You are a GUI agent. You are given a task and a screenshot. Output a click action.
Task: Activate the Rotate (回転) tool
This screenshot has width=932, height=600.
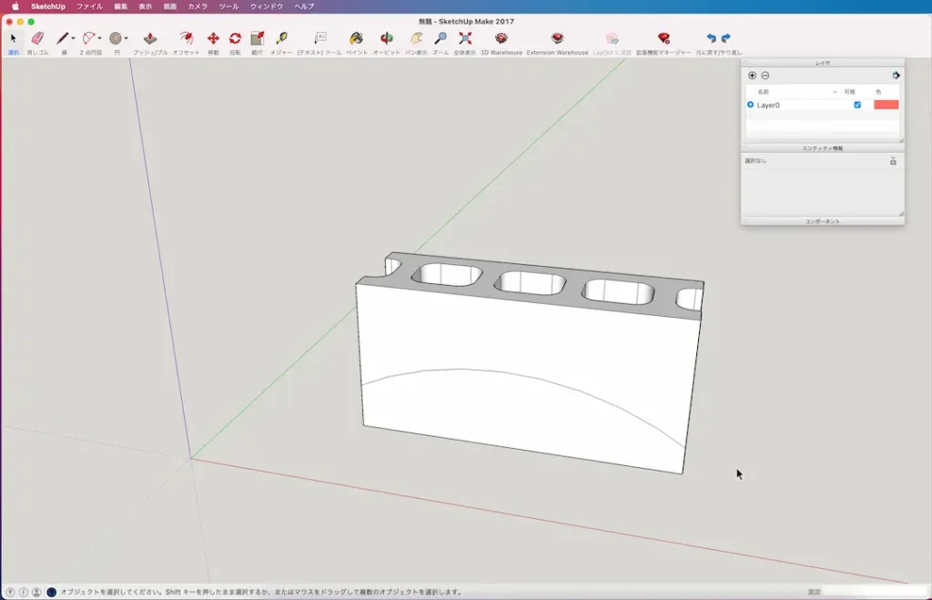point(236,38)
